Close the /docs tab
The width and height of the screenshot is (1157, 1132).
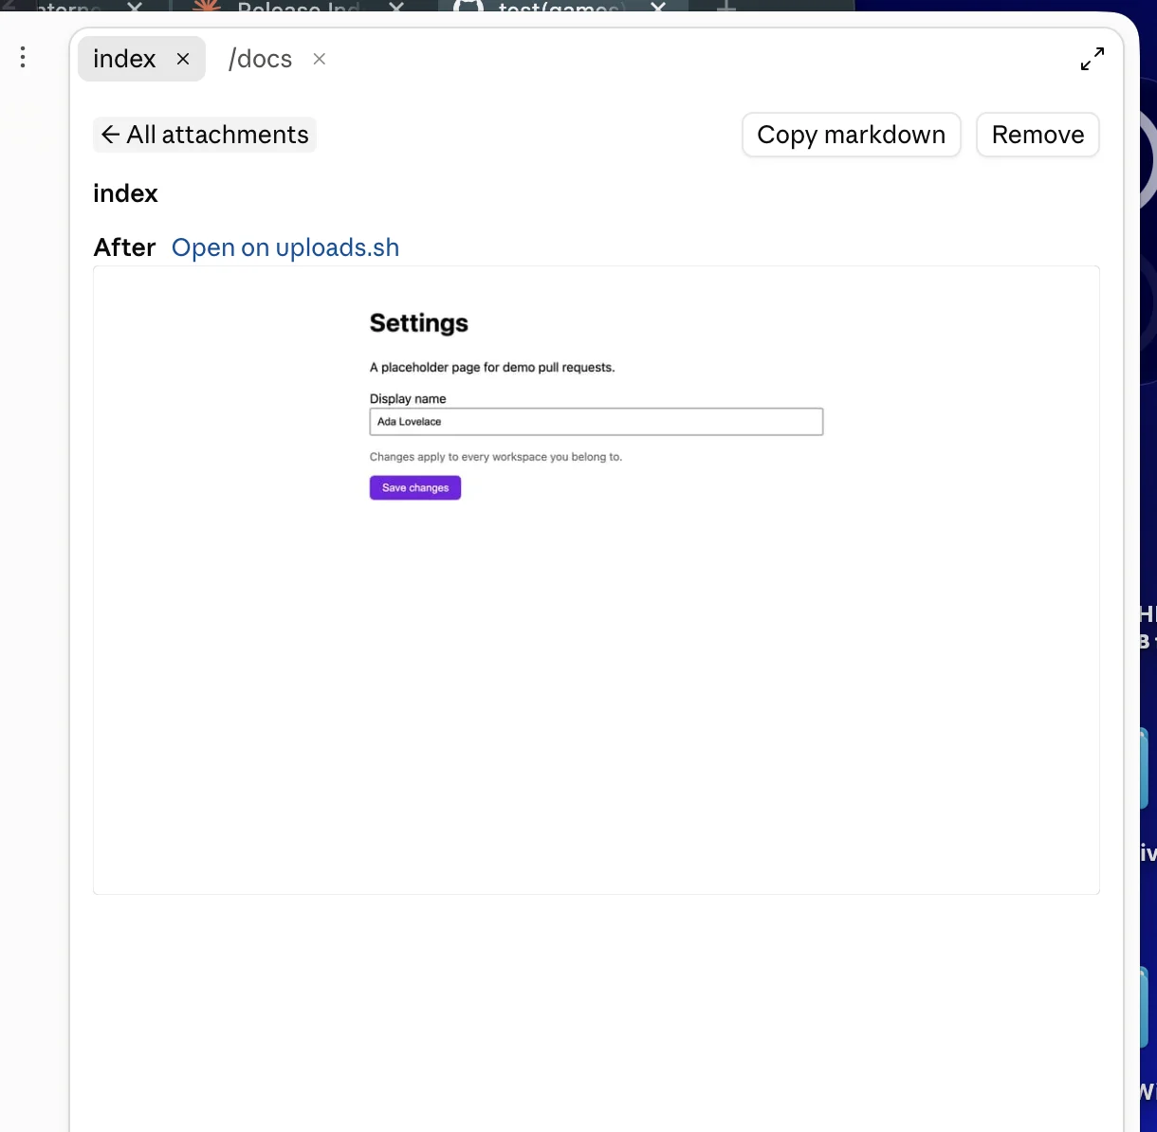point(320,59)
